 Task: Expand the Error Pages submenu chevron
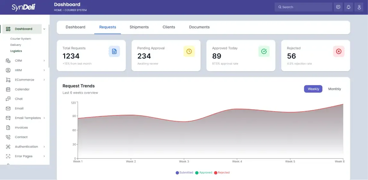44,156
